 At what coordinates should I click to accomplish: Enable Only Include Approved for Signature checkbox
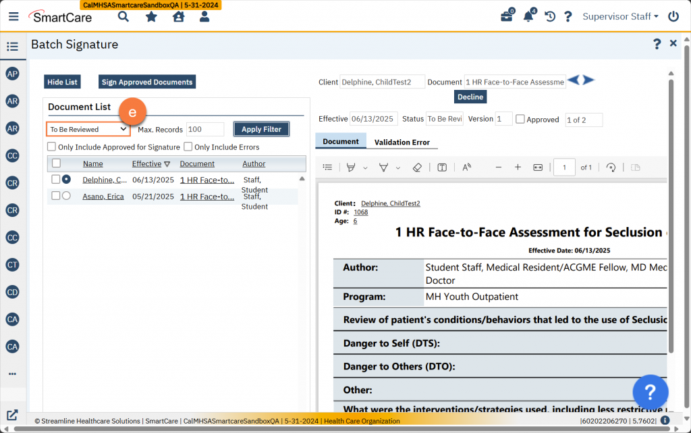click(51, 147)
